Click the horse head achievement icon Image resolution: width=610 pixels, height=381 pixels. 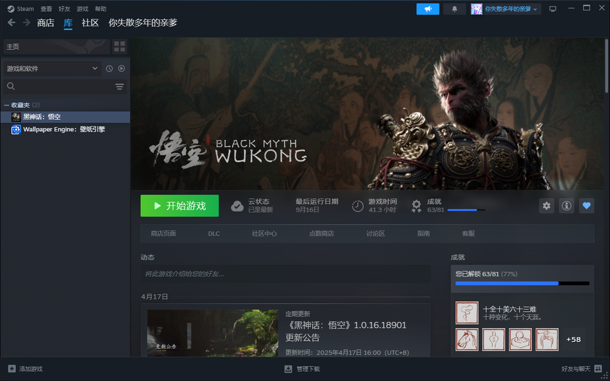[467, 339]
